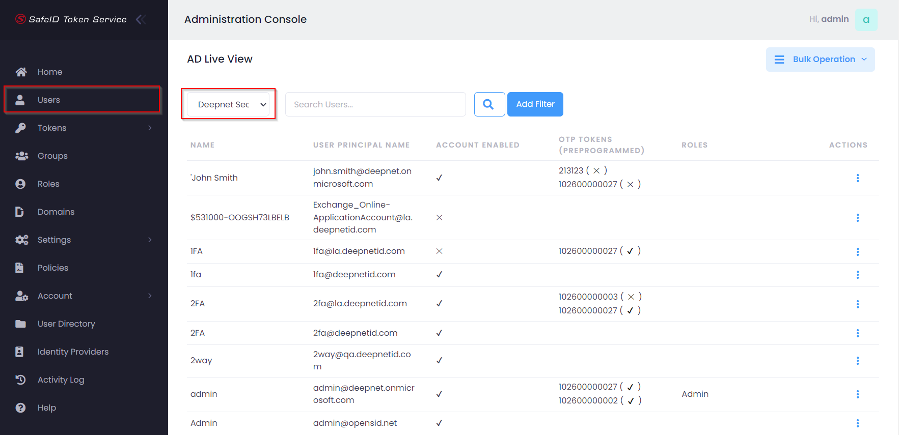Viewport: 899px width, 435px height.
Task: Open actions menu for John Smith row
Action: point(857,178)
